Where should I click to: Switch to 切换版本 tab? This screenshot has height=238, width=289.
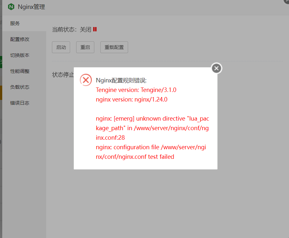(x=24, y=55)
